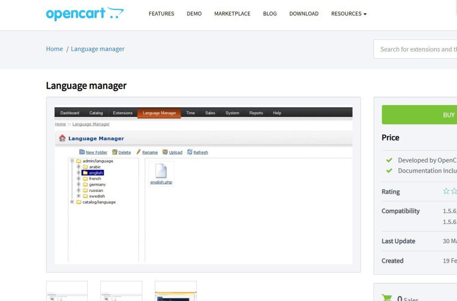The image size is (457, 301).
Task: Click the red home icon beside Language Manager
Action: click(62, 138)
